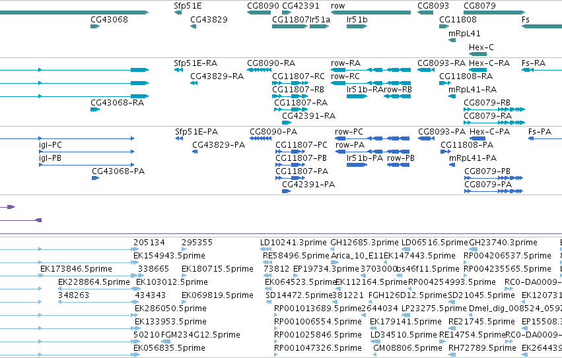Select the row-RA transcript label
This screenshot has height=358, width=562.
coord(345,63)
